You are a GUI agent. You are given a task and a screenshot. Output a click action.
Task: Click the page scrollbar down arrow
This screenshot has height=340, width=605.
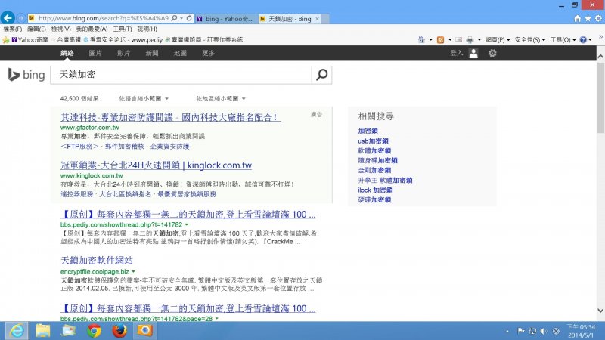pos(600,311)
